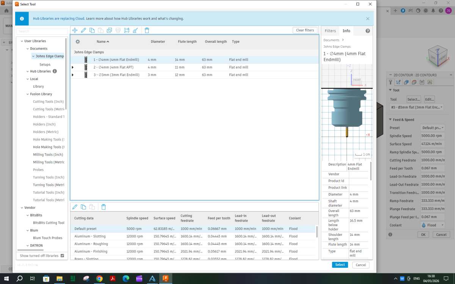
Task: Open the tool selection dropdown showing #3 - Ø3mm flat
Action: (x=417, y=107)
